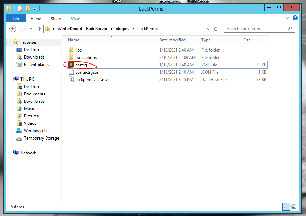
Task: Select plugins breadcrumb in address bar
Action: click(122, 29)
